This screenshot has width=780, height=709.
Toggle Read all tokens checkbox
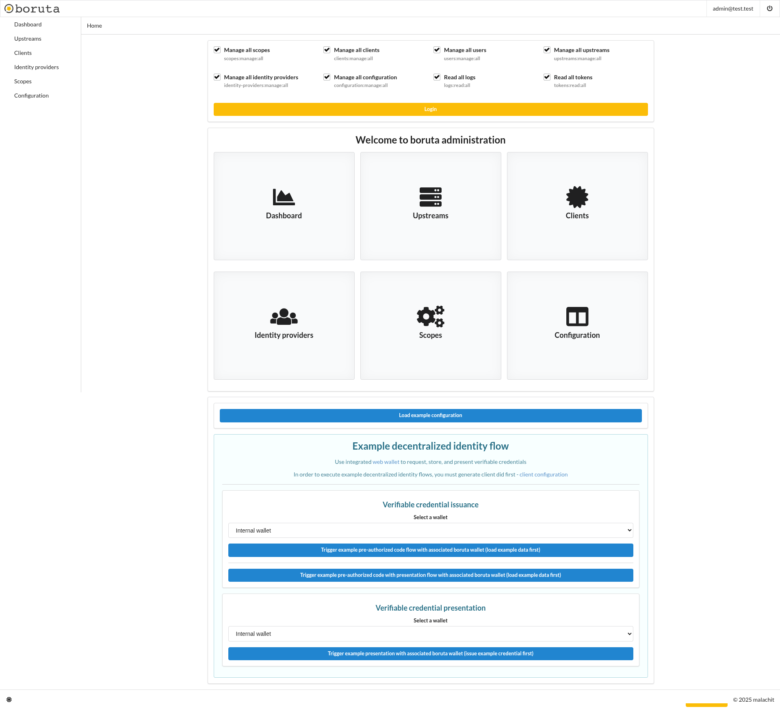pos(547,77)
